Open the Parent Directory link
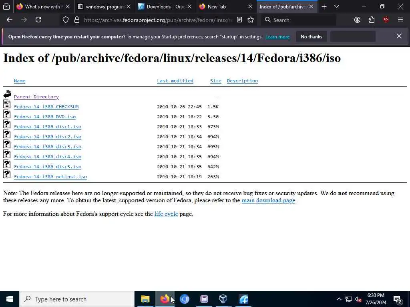This screenshot has width=410, height=307. (36, 97)
